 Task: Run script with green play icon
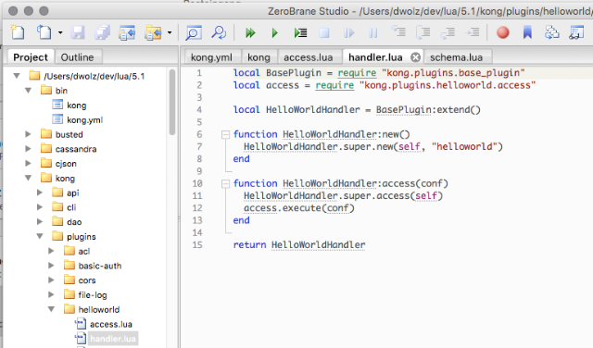(275, 33)
